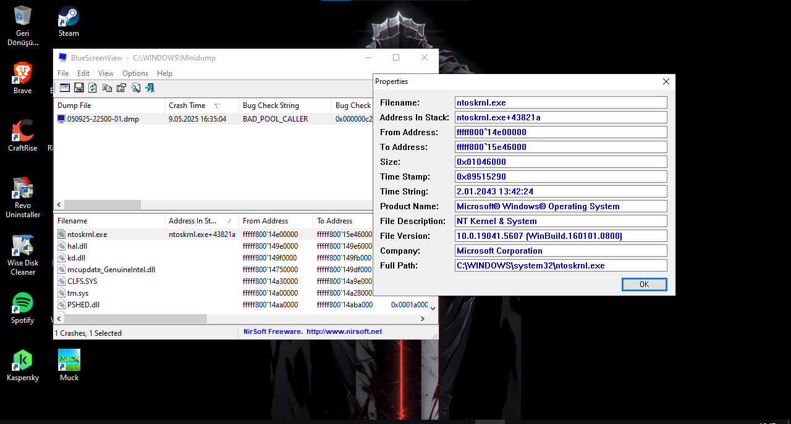Select the Muck game desktop icon
The height and width of the screenshot is (424, 791).
69,365
